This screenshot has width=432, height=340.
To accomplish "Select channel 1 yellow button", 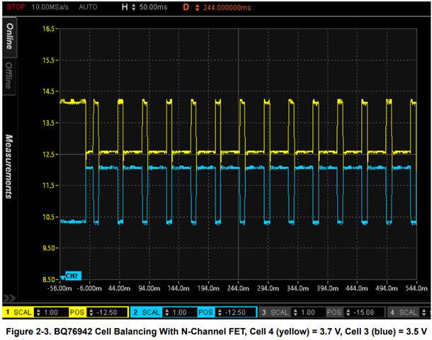I will (8, 312).
